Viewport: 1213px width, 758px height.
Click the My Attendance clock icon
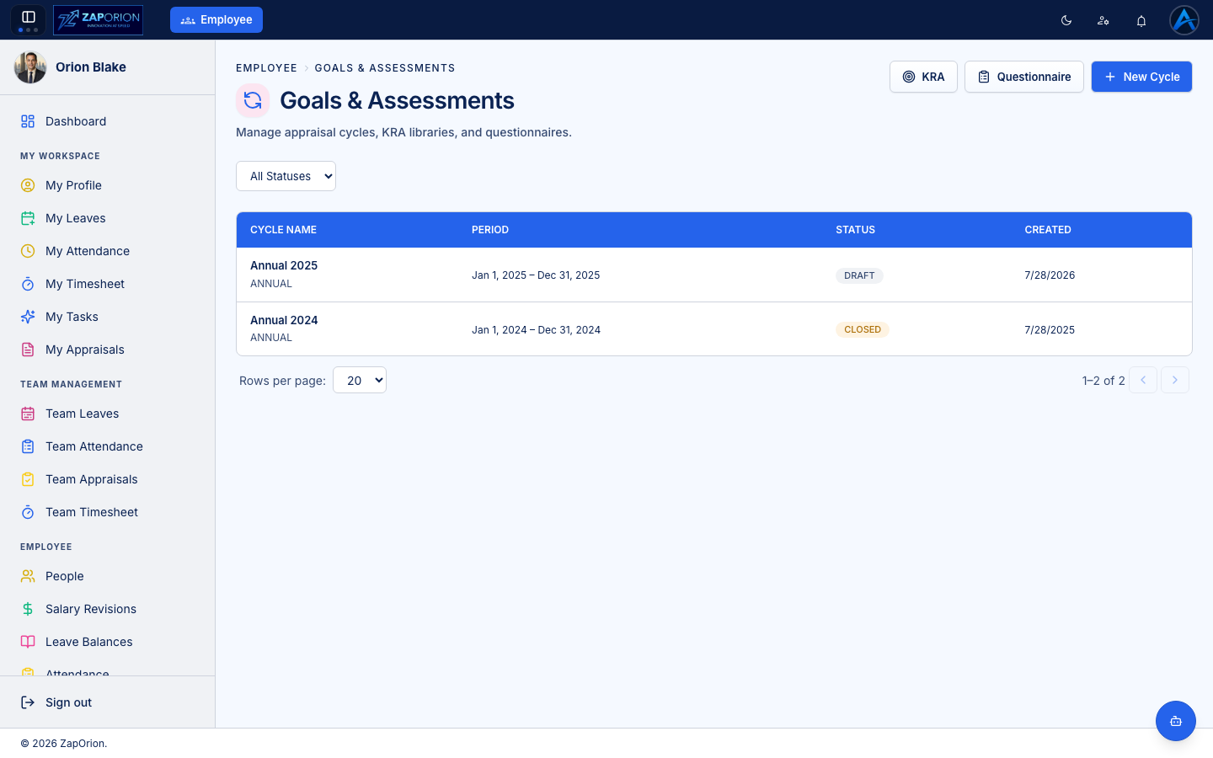[28, 251]
